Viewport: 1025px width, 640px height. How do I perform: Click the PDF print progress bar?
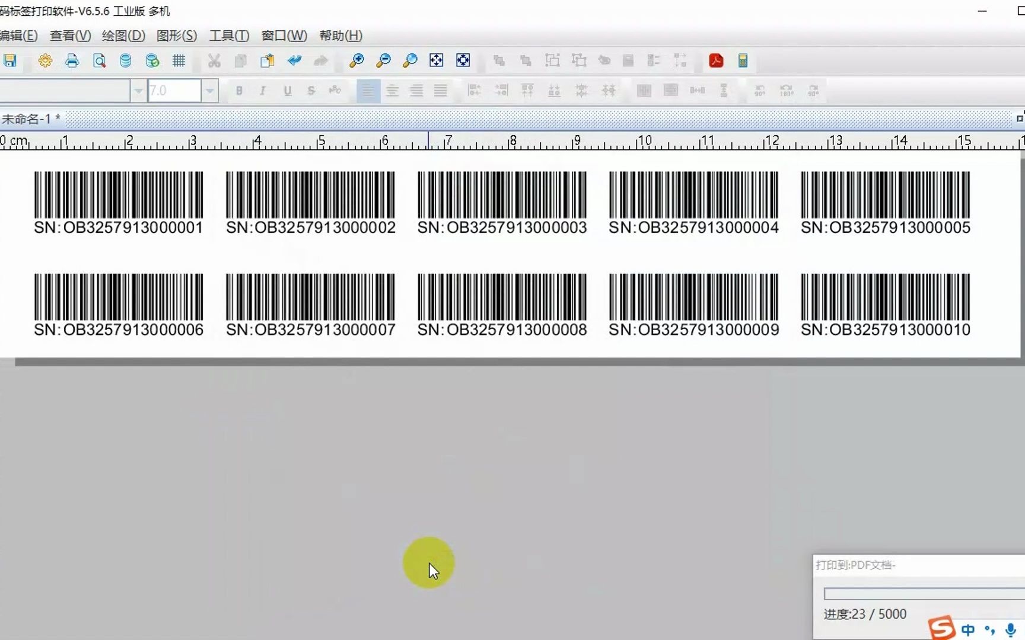(x=924, y=594)
